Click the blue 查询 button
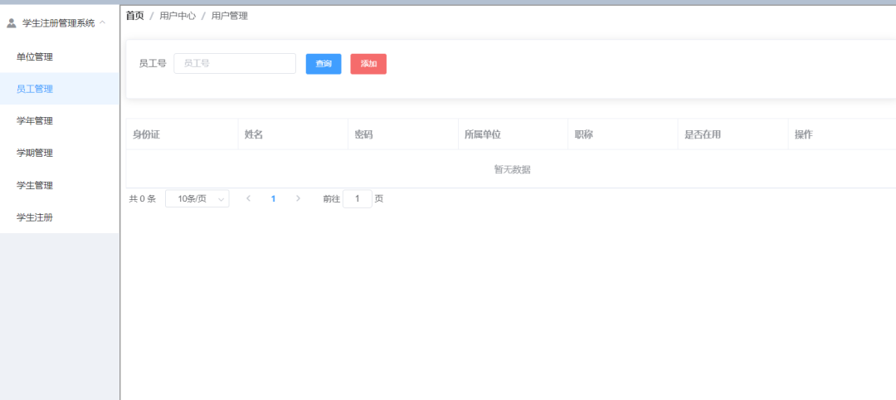This screenshot has height=400, width=896. point(324,64)
